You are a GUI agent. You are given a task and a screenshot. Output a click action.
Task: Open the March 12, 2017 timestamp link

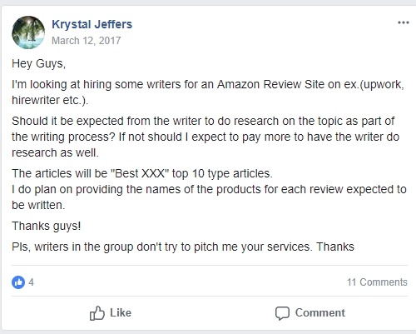coord(86,41)
